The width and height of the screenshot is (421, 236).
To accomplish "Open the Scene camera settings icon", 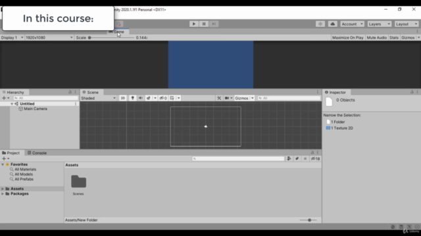I will tap(227, 98).
